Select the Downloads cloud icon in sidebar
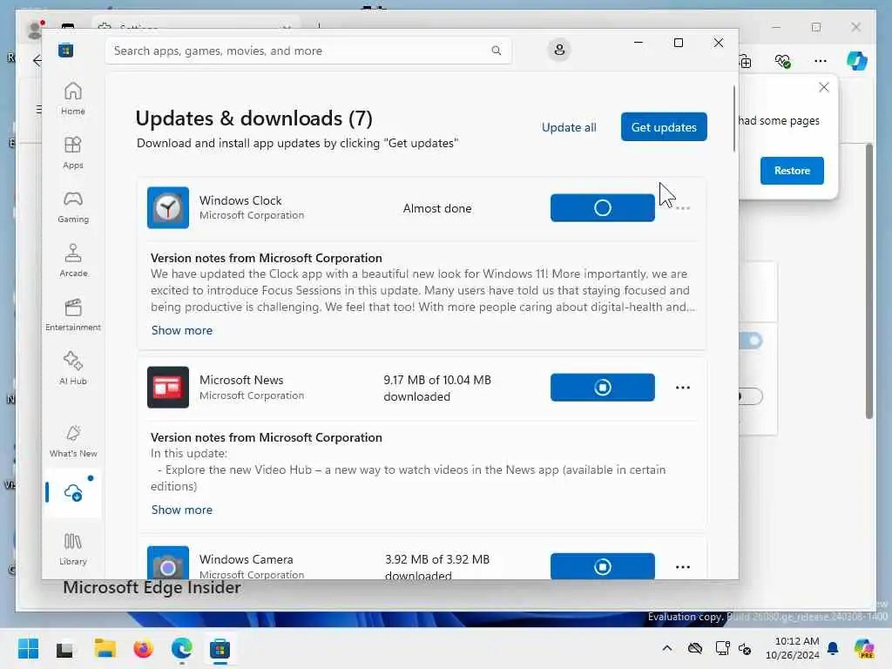The height and width of the screenshot is (669, 892). pyautogui.click(x=73, y=493)
